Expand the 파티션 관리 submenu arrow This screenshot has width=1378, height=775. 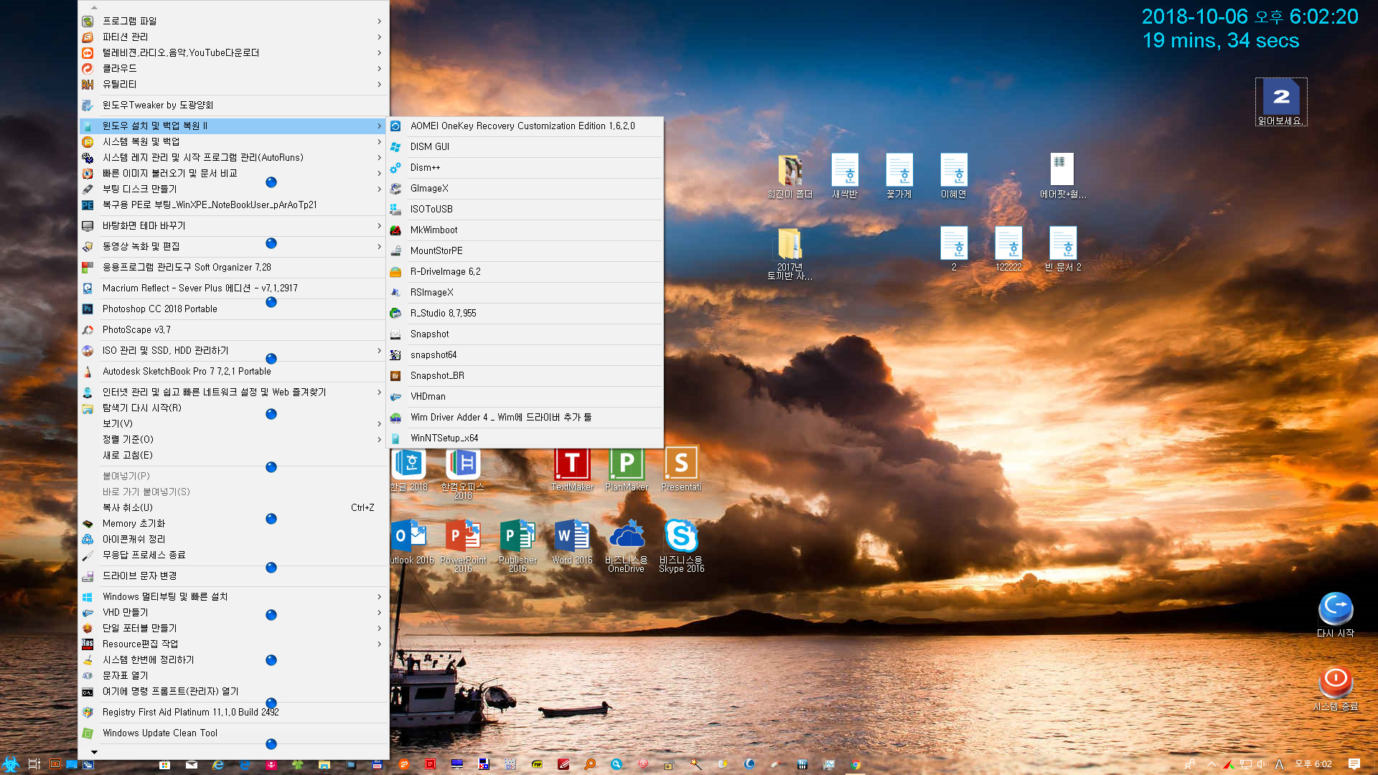[380, 37]
